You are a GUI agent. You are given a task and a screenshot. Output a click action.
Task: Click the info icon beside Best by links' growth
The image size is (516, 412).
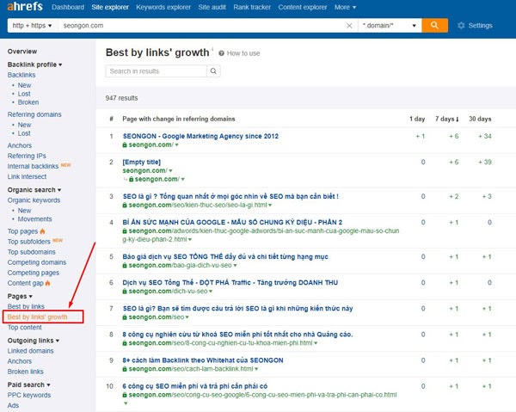[x=212, y=49]
